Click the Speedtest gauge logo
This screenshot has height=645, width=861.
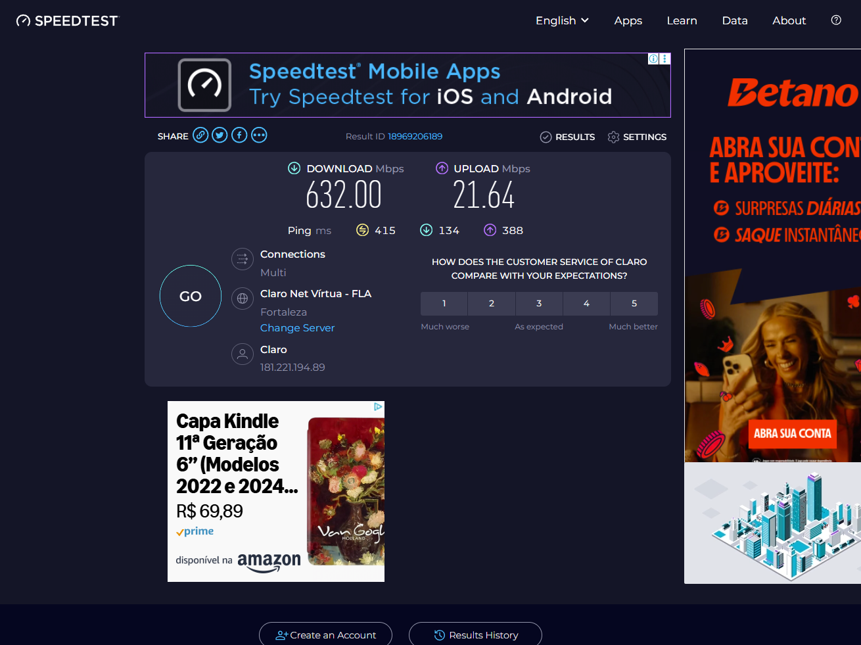[24, 20]
